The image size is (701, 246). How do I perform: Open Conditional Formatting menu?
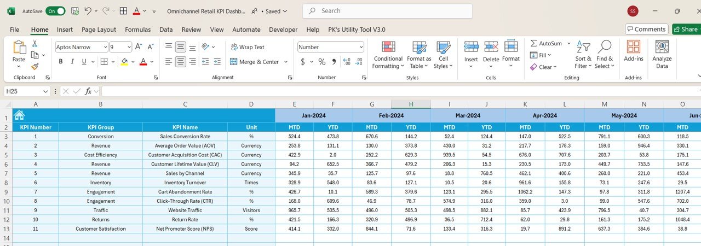click(x=388, y=55)
